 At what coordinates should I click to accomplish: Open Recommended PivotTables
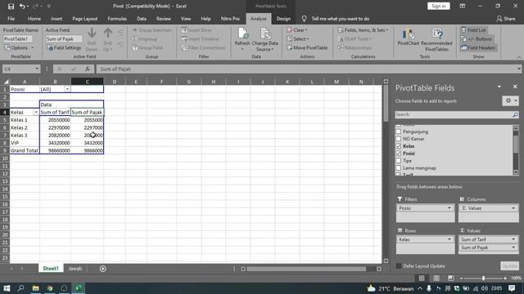click(x=436, y=40)
